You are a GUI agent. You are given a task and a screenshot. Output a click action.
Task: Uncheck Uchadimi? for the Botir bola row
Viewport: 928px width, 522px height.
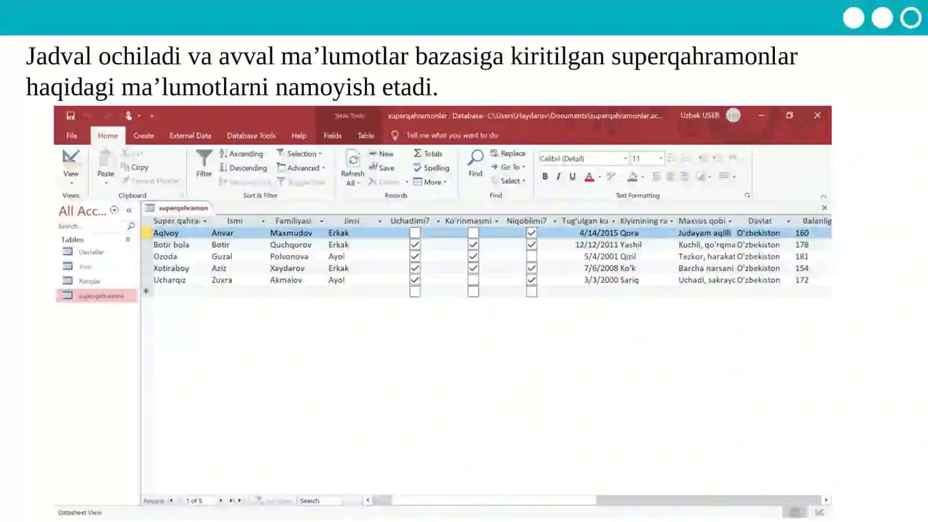(x=415, y=245)
